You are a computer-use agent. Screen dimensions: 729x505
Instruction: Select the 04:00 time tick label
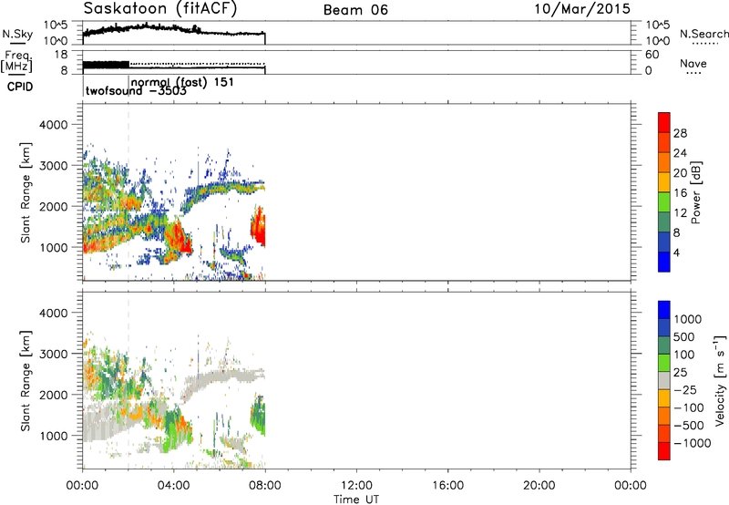point(173,486)
